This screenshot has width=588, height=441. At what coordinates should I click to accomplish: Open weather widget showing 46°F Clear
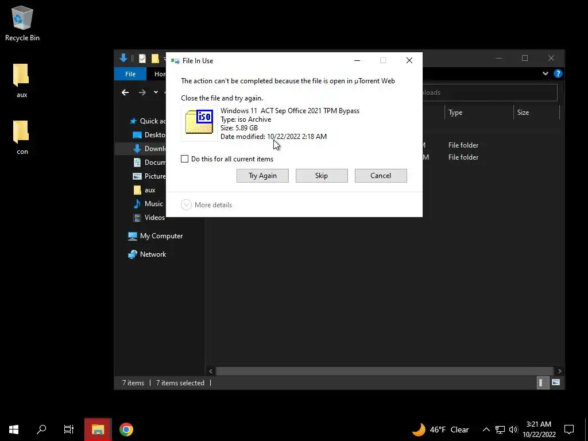pyautogui.click(x=440, y=430)
